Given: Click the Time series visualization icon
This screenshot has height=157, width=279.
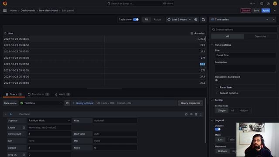Looking at the screenshot, I should (212, 20).
